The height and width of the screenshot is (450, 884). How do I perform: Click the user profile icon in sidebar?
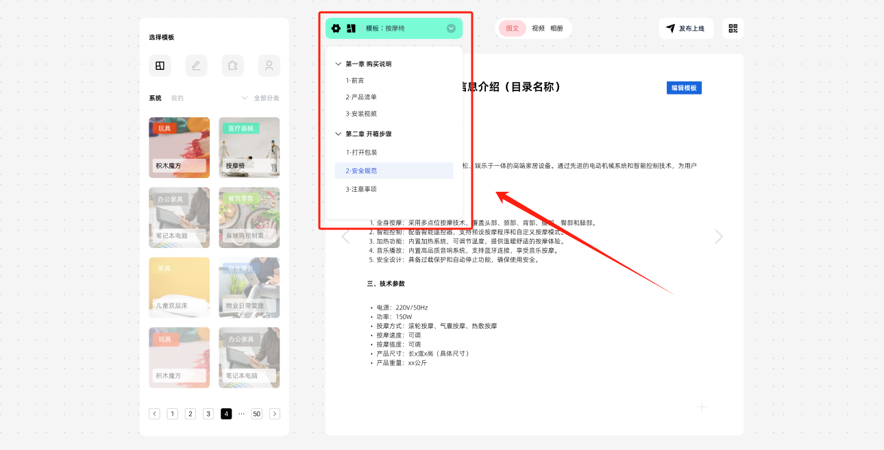coord(269,66)
